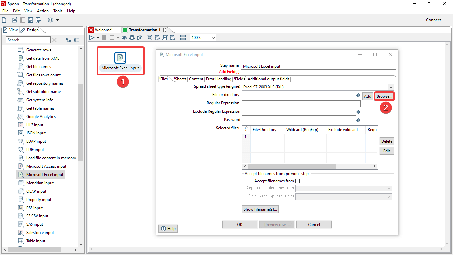The image size is (453, 255).
Task: Collapse all tree items icon
Action: tap(76, 40)
